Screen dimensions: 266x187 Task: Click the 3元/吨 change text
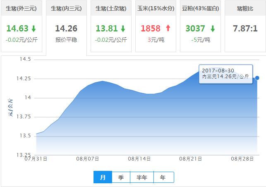point(156,40)
